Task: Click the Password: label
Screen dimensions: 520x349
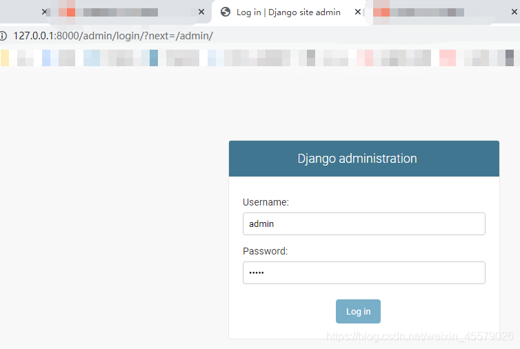Action: (265, 251)
